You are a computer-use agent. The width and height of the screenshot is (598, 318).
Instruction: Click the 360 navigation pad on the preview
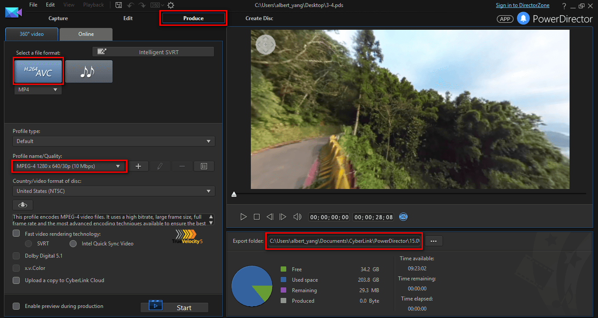[265, 44]
